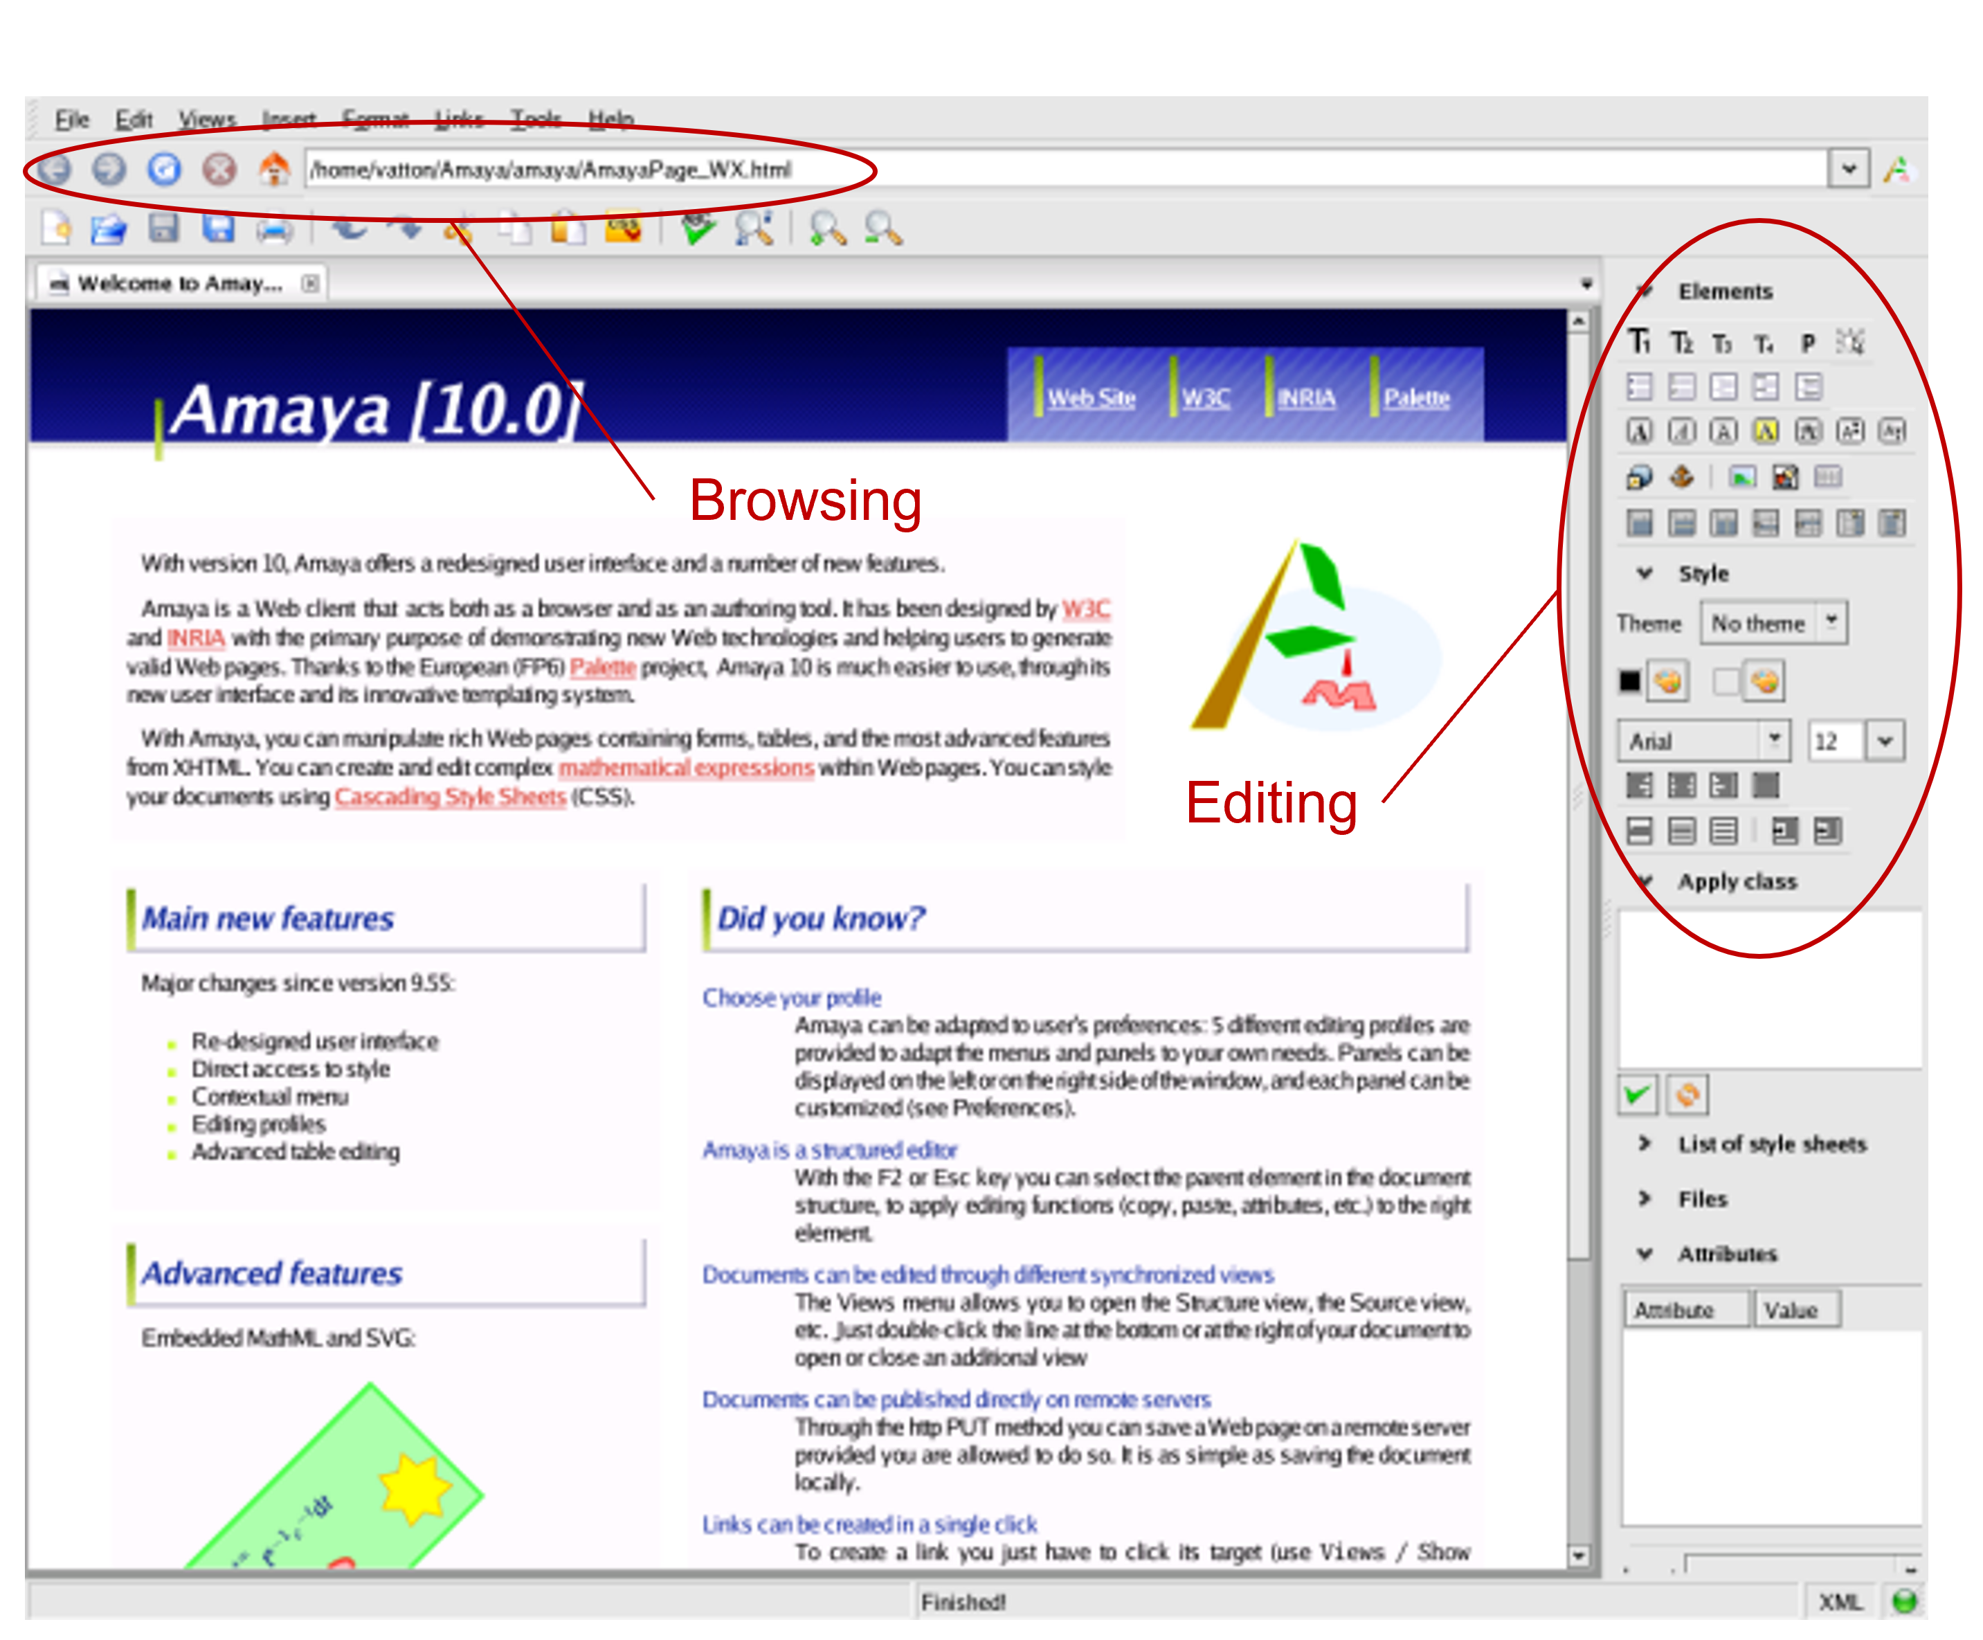Click the Print document toolbar icon

pos(275,228)
